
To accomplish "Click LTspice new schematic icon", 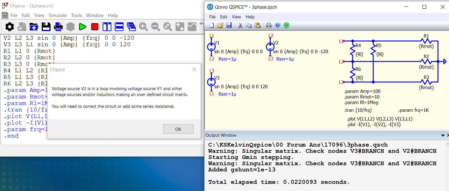I will click(22, 27).
